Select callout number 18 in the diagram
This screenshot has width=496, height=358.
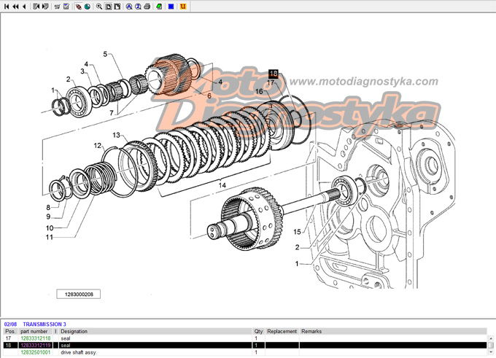tap(274, 74)
